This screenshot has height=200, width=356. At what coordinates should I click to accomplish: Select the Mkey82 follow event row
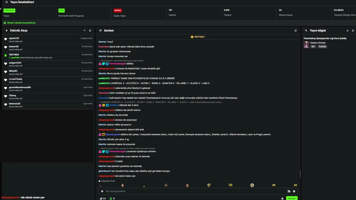48,72
